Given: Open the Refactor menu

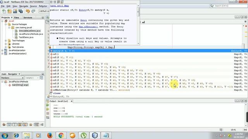Looking at the screenshot, I should (x=43, y=6).
